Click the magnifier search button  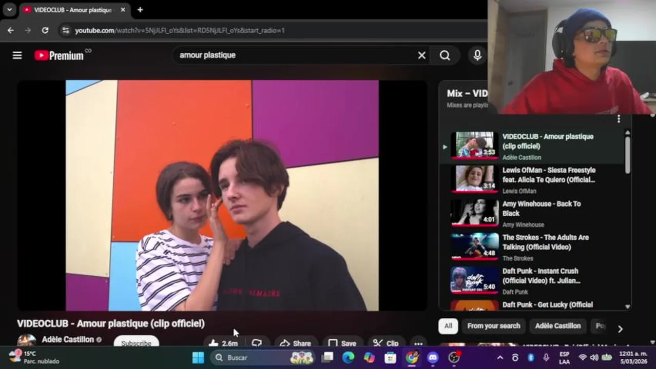[445, 55]
